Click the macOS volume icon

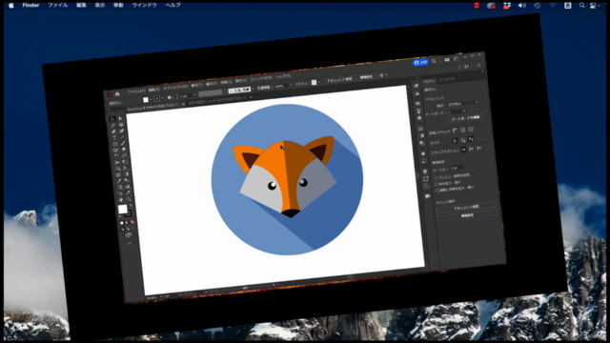521,6
